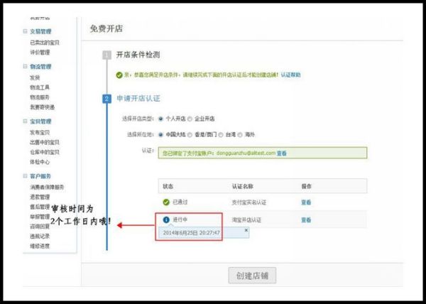This screenshot has width=426, height=304.
Task: Click the blue 进行中 info icon
Action: point(166,220)
